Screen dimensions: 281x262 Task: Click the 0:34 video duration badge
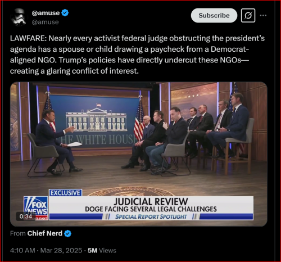[26, 216]
